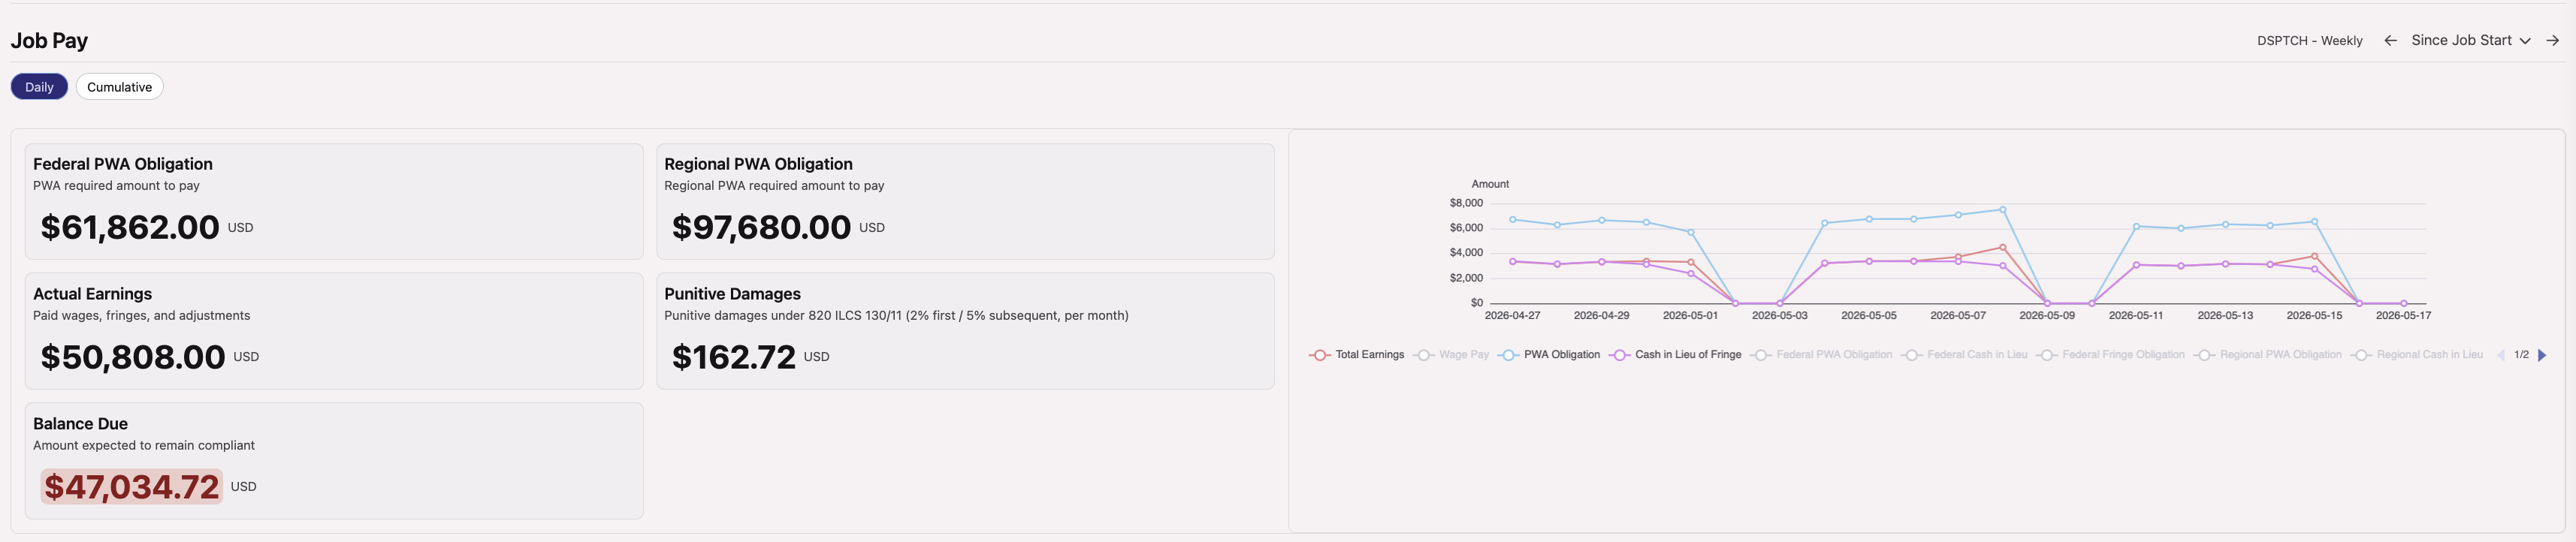The image size is (2576, 542).
Task: Click the $8,000 y-axis label
Action: 1466,203
